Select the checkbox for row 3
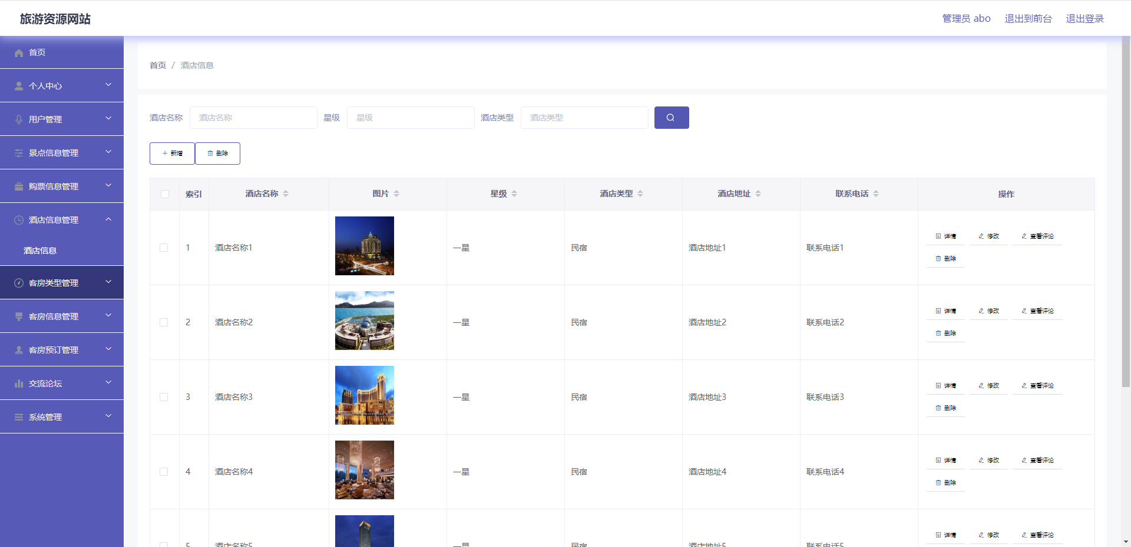The height and width of the screenshot is (547, 1131). (164, 397)
